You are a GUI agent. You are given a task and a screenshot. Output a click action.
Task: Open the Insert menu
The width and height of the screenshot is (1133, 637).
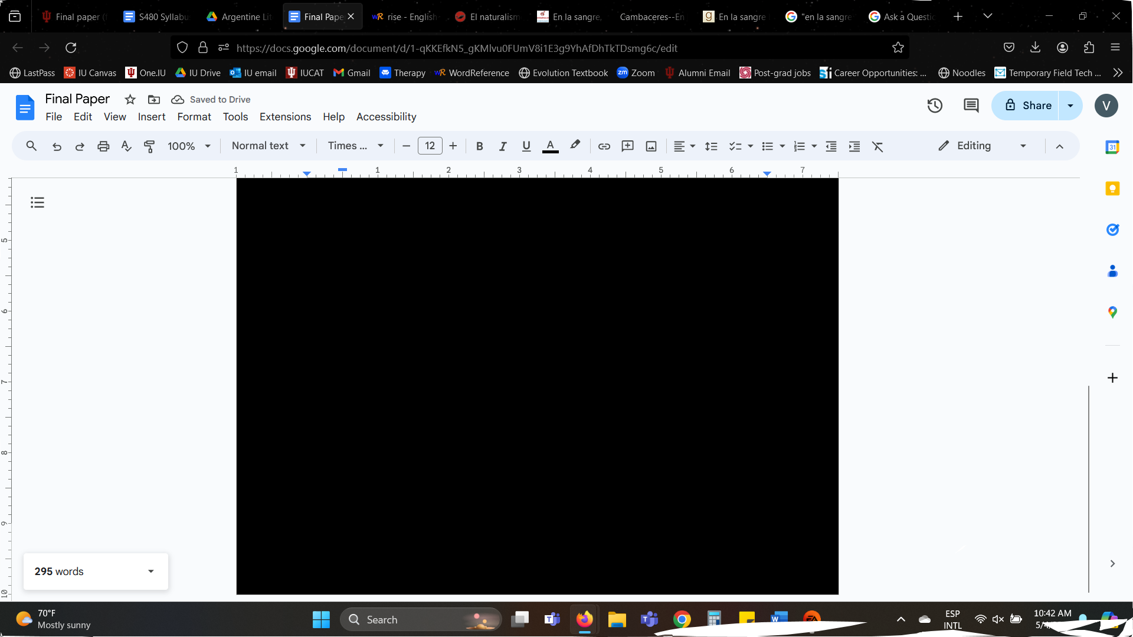(x=152, y=117)
